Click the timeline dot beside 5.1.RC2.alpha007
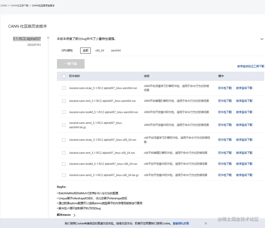Screen dimensions: 265x228 pos(48,38)
